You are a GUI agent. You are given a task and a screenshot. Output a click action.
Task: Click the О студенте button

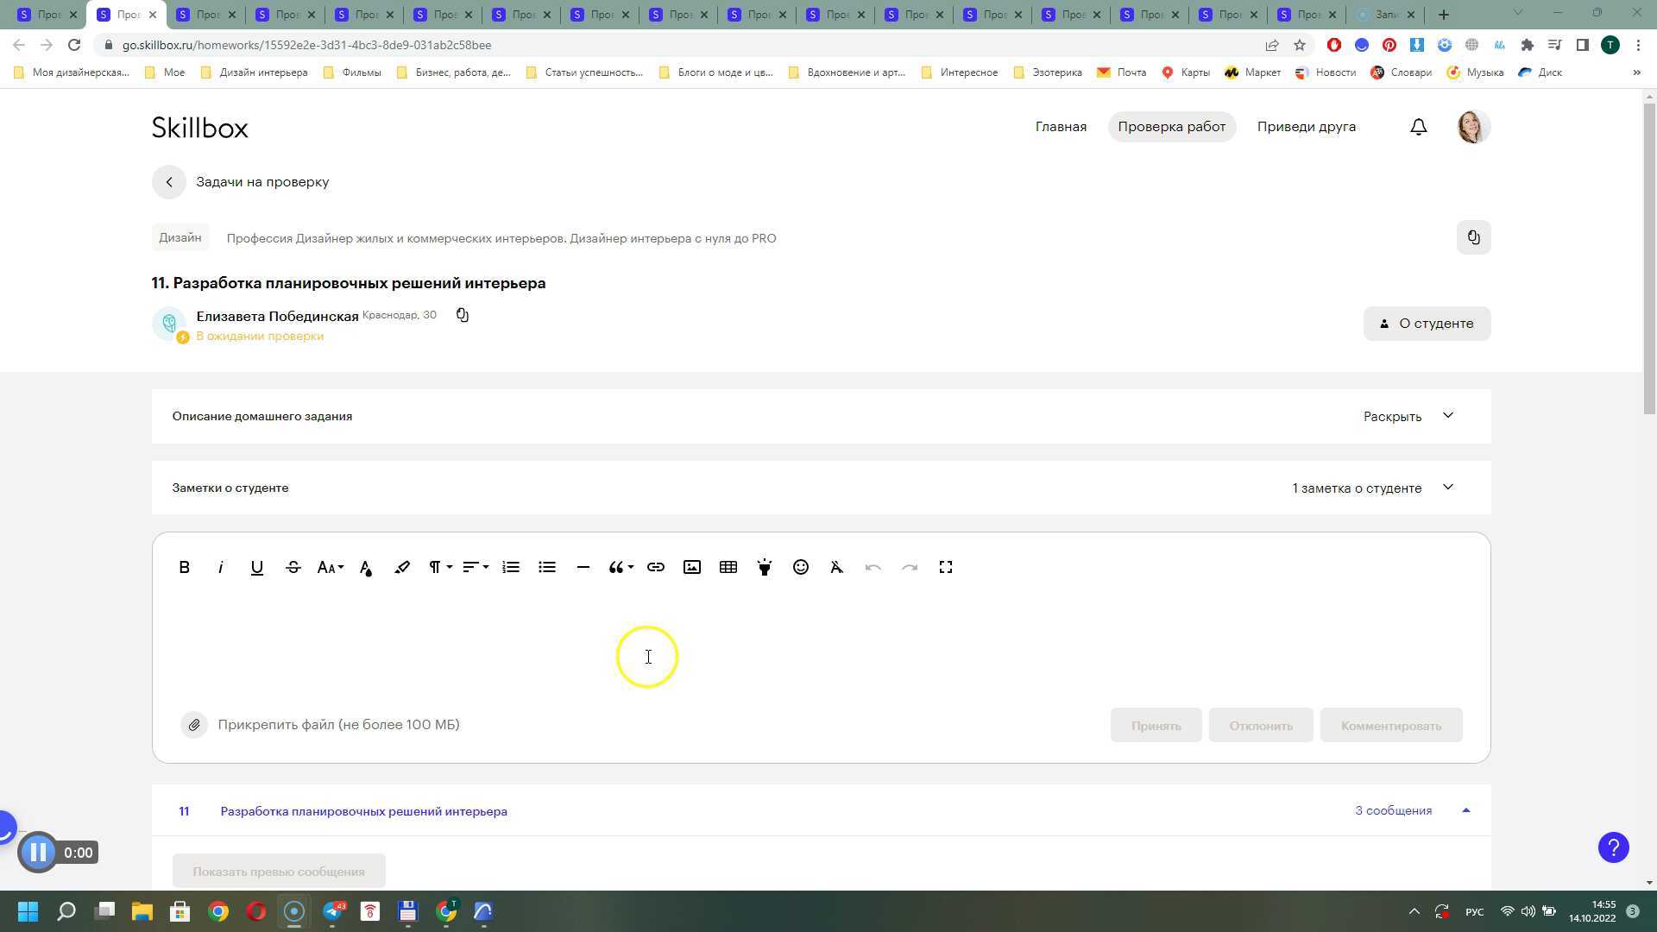(x=1427, y=324)
